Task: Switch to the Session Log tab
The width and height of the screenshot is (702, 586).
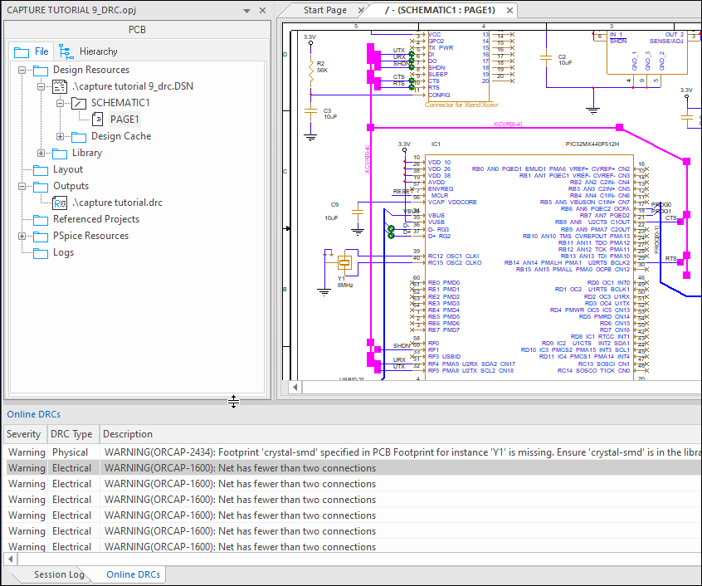Action: coord(59,574)
